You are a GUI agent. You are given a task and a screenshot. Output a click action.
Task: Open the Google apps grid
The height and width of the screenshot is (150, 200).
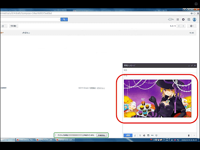(178, 19)
